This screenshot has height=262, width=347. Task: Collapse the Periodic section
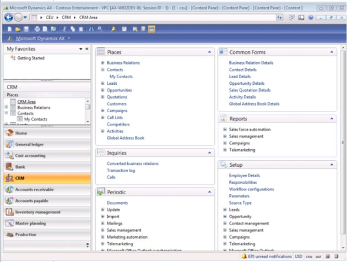tap(209, 192)
